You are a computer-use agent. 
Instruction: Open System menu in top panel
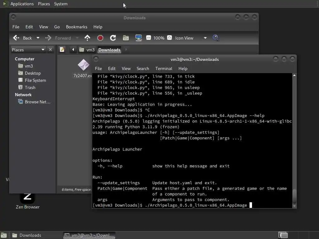click(x=61, y=4)
